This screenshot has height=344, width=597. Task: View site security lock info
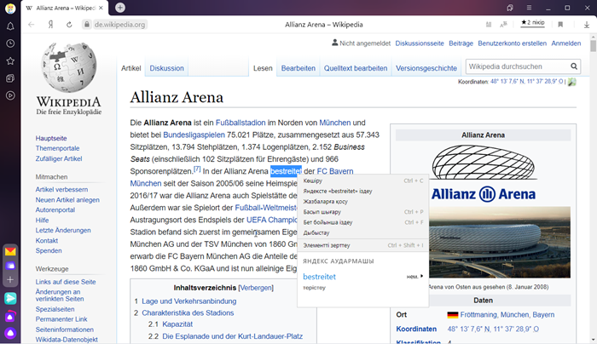click(87, 25)
